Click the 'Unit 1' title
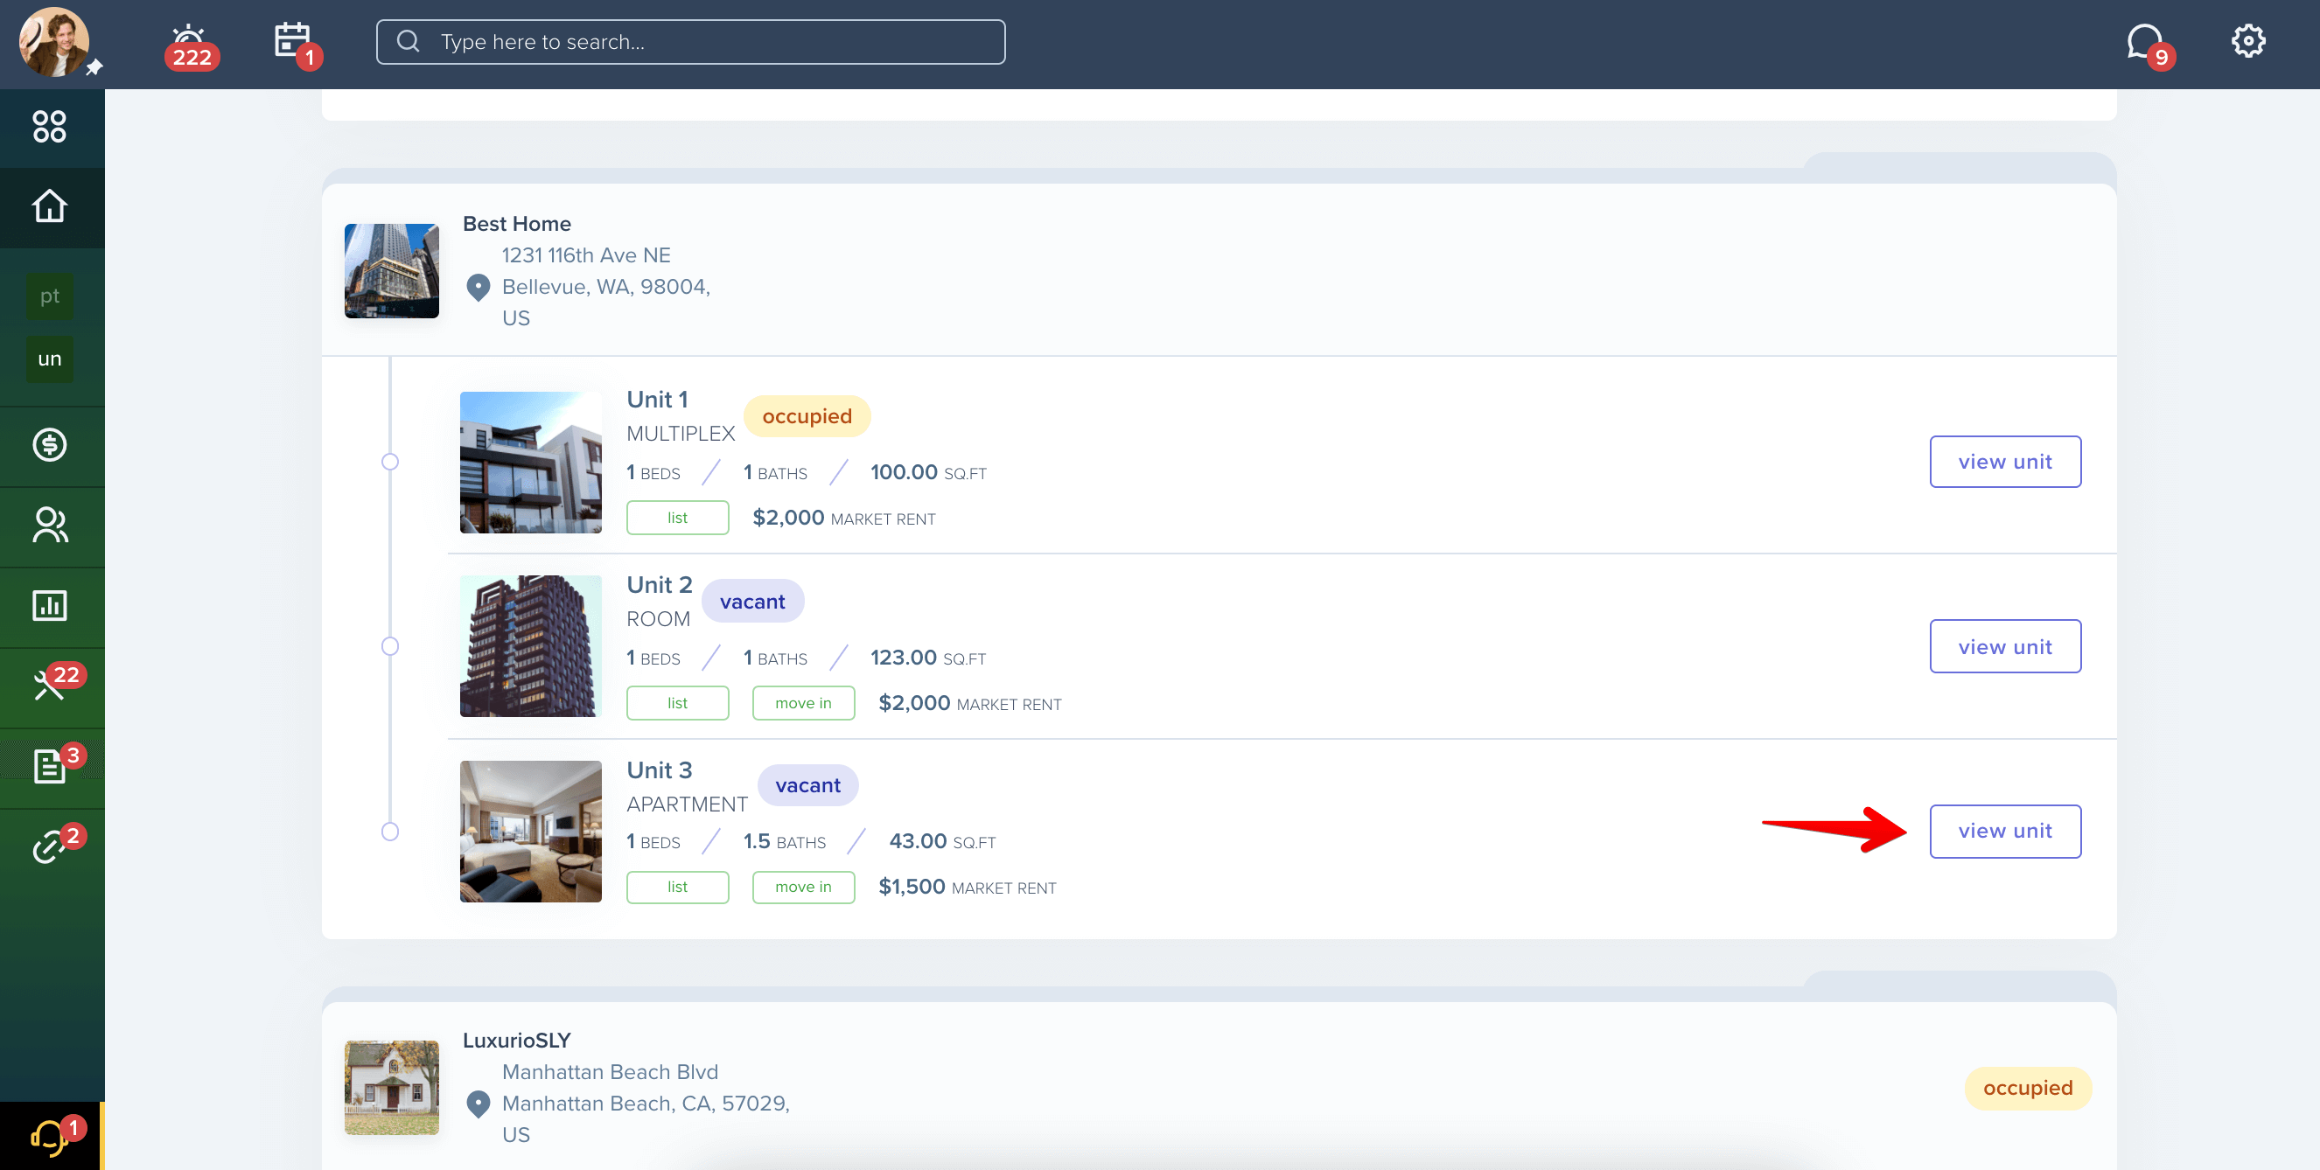This screenshot has height=1170, width=2320. (x=658, y=399)
